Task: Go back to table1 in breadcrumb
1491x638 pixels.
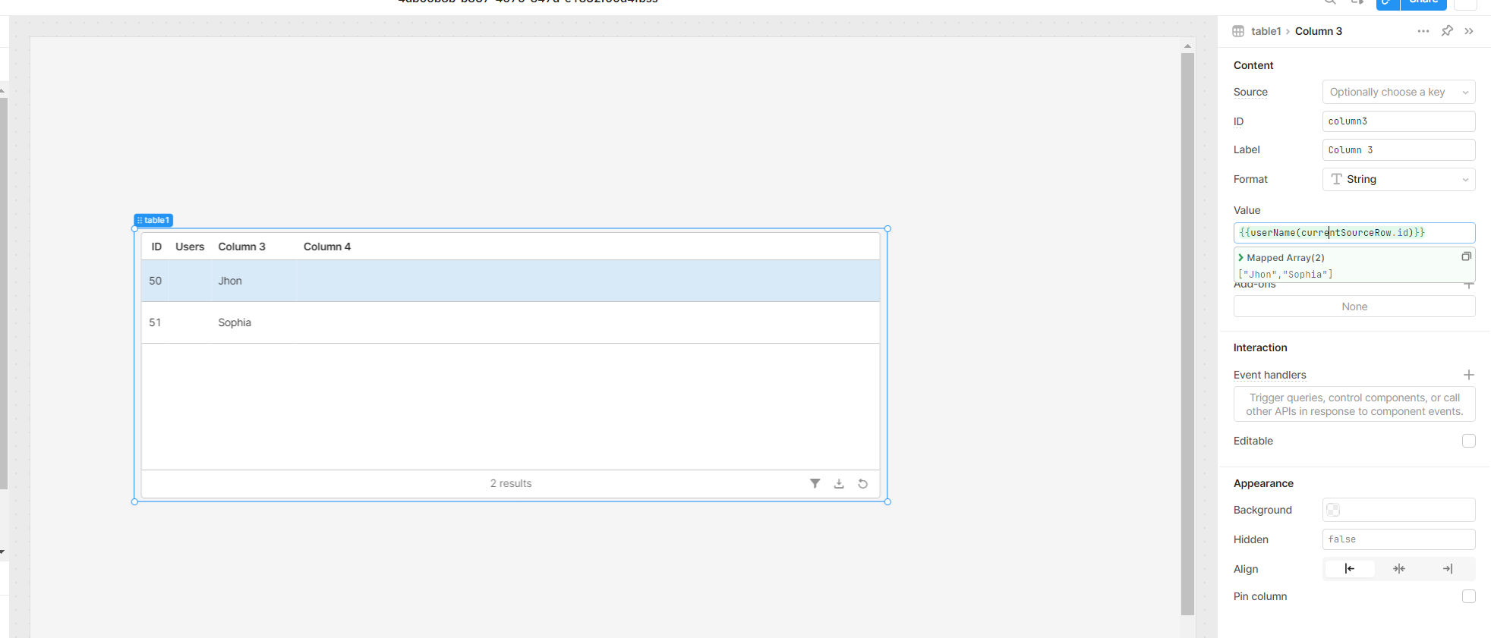Action: [x=1266, y=31]
